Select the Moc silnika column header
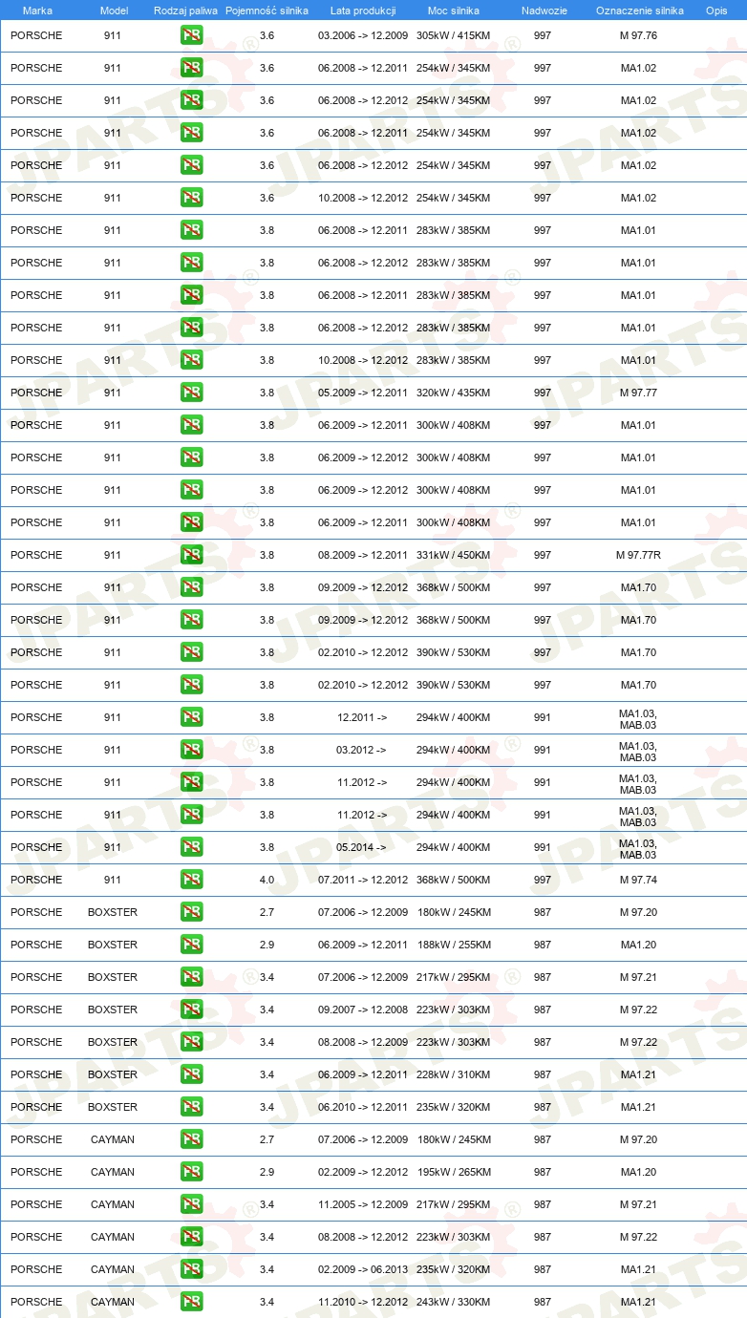 coord(454,11)
